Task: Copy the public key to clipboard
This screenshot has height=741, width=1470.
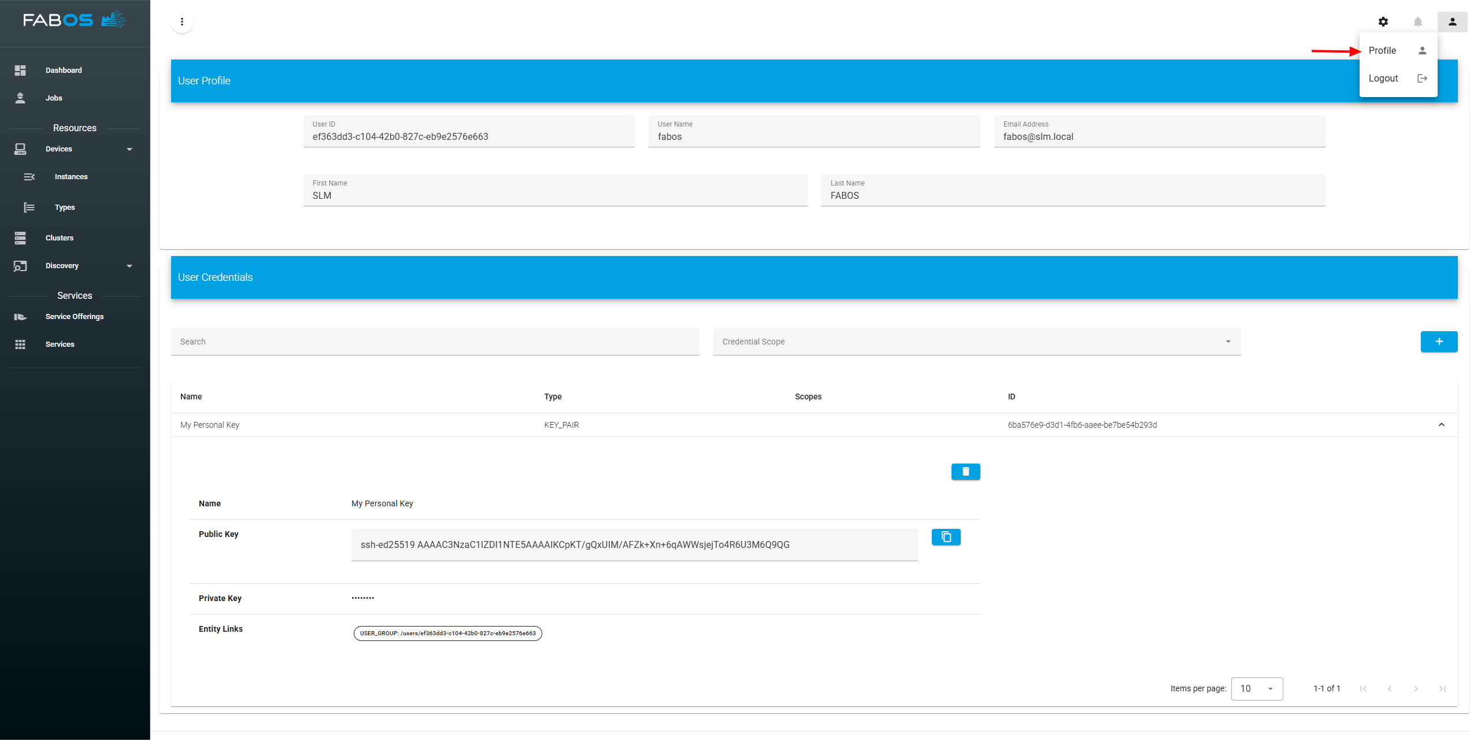Action: click(x=946, y=536)
